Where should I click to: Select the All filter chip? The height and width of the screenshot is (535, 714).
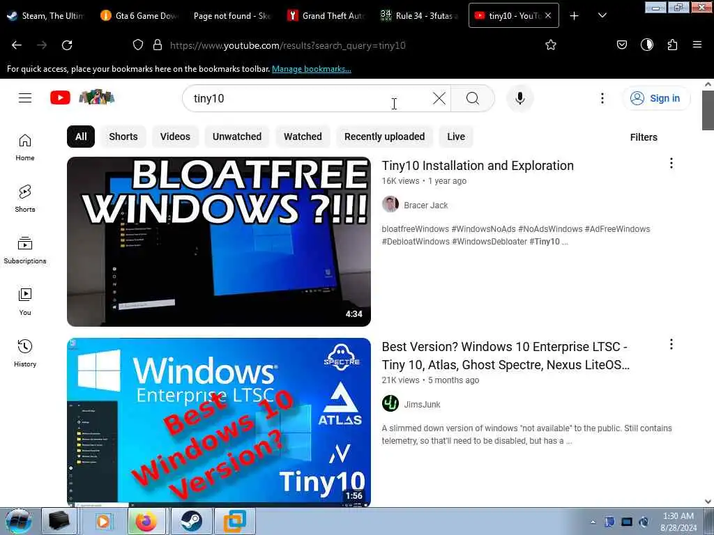(x=81, y=137)
